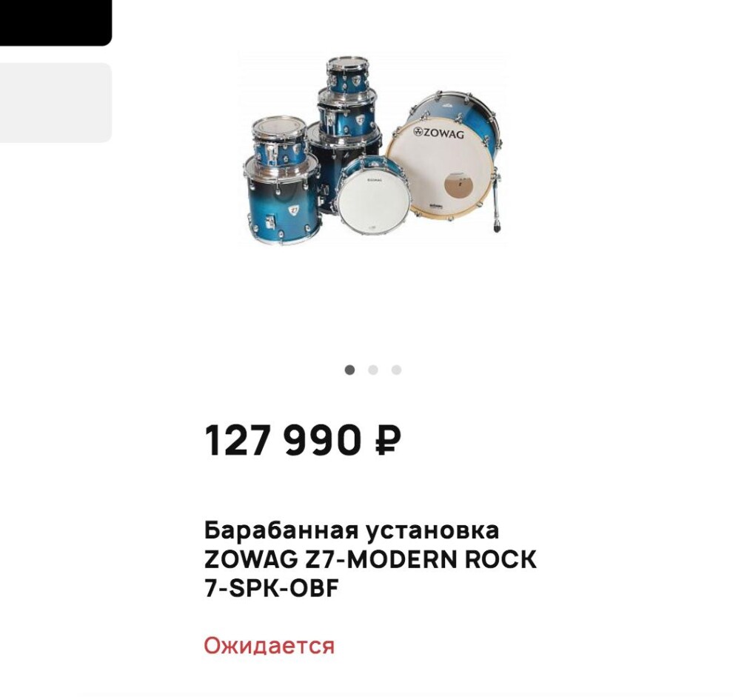733x697 pixels.
Task: Open the ZOWAG drum kit product photo
Action: pos(372,148)
